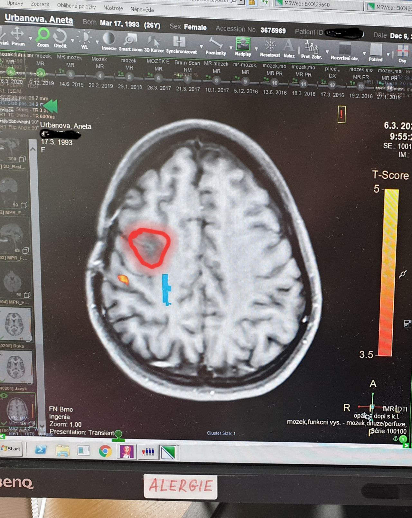Open the green viewer app on taskbar

(x=168, y=453)
